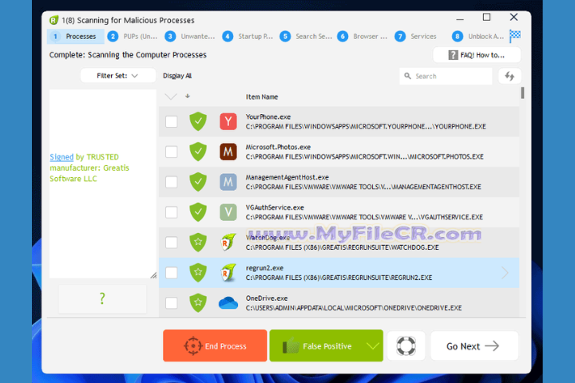Click the star shield icon for WatchDog.exe
The height and width of the screenshot is (383, 575).
198,243
